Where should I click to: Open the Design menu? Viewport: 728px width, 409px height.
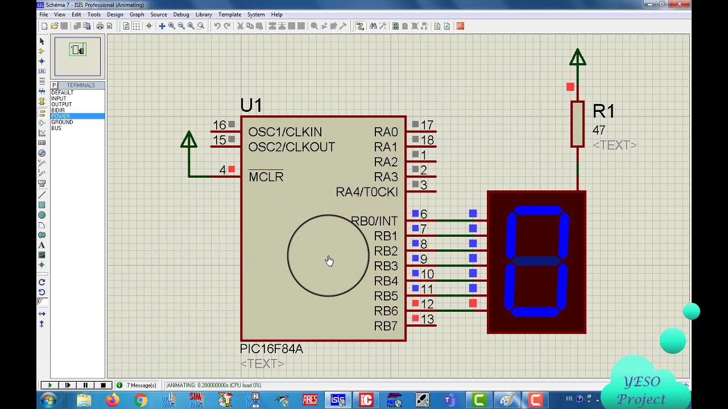point(115,14)
